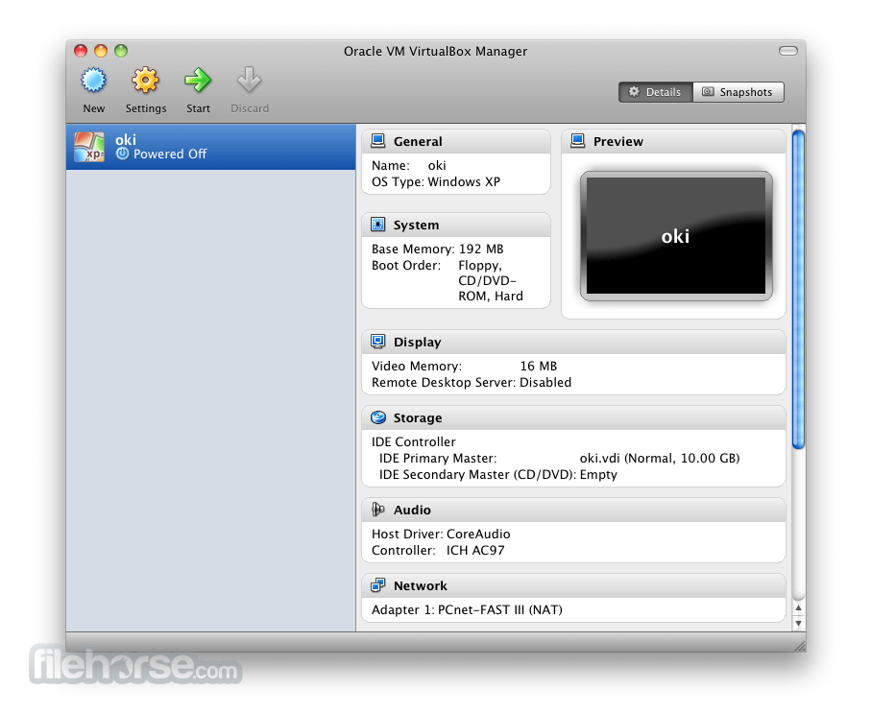Start the VM with the green arrow
The width and height of the screenshot is (871, 713).
198,81
